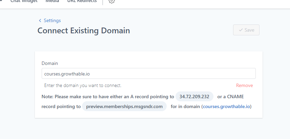290x139 pixels.
Task: Select the 34.72.209.232 IP address chip
Action: point(194,97)
